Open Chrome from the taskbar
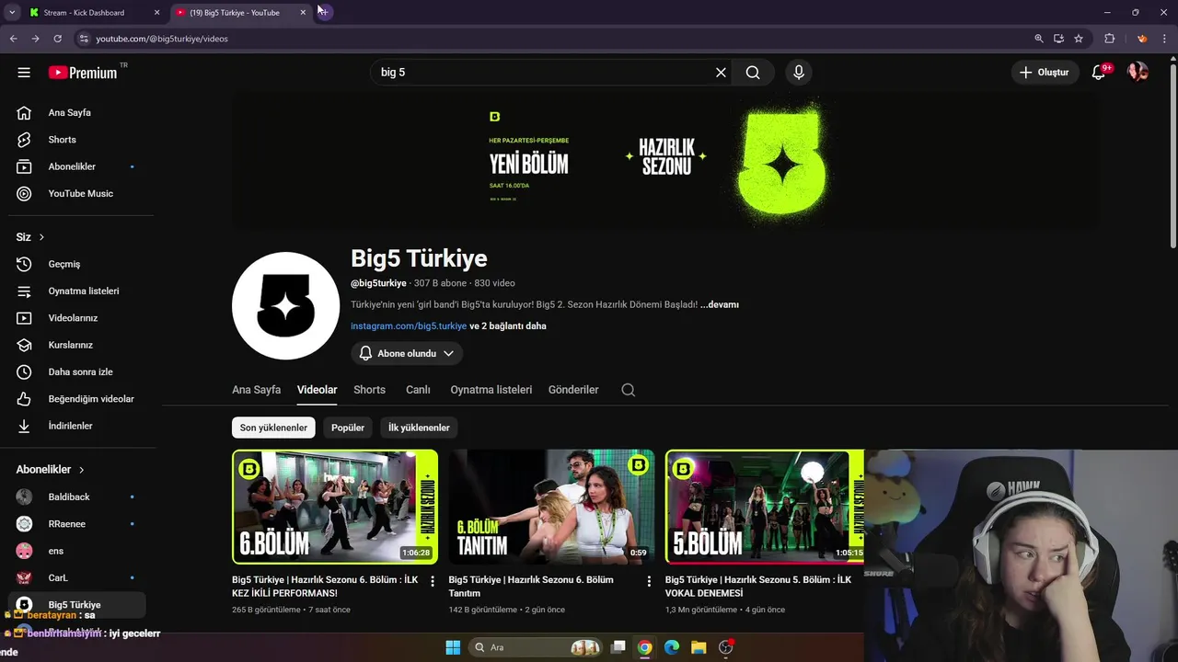1178x662 pixels. coord(644,647)
